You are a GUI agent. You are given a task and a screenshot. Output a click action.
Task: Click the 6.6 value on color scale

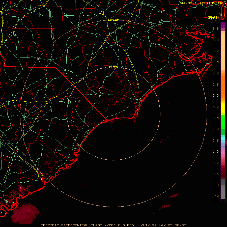pos(216,73)
